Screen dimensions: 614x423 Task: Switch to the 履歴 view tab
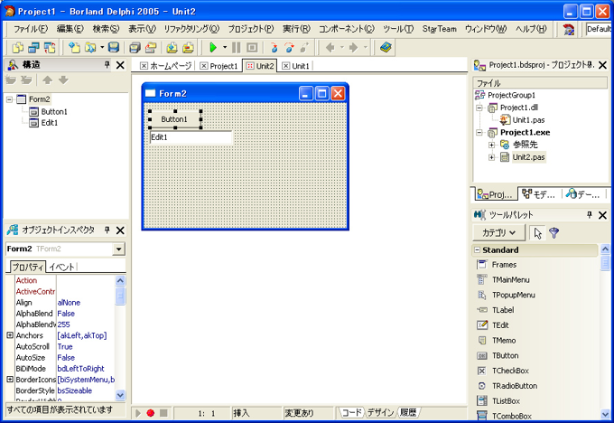coord(408,412)
